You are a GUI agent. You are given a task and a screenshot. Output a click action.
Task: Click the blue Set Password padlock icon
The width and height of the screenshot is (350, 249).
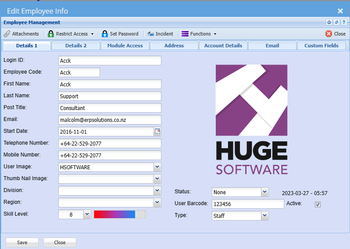105,34
